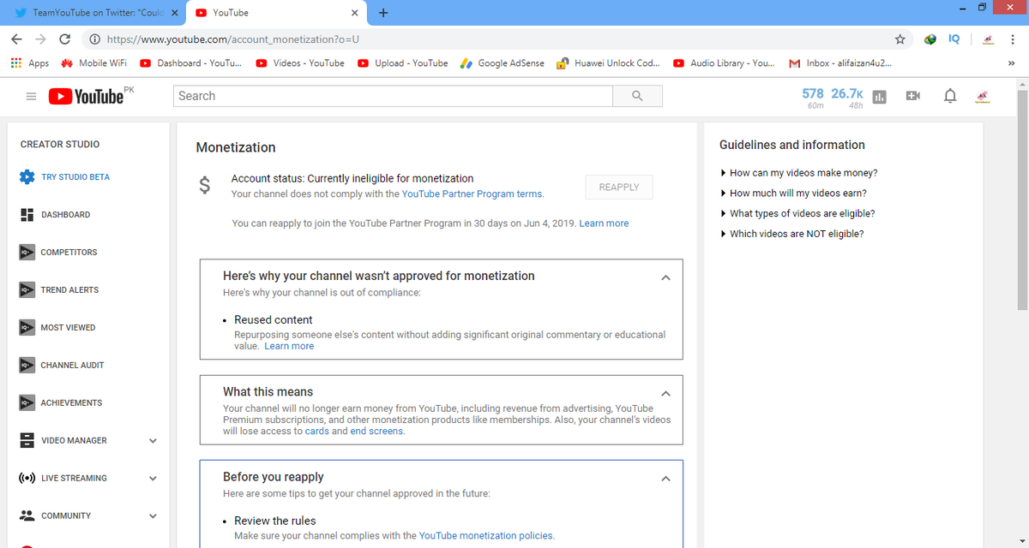Viewport: 1029px width, 548px height.
Task: Expand the Community section chevron
Action: point(153,516)
